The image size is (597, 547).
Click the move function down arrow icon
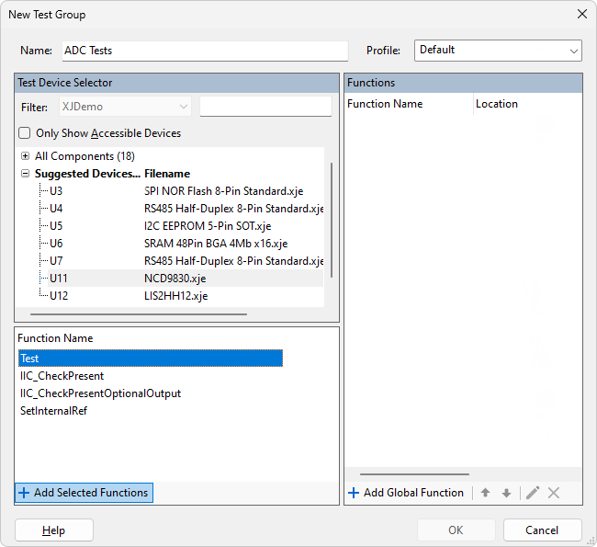(506, 493)
